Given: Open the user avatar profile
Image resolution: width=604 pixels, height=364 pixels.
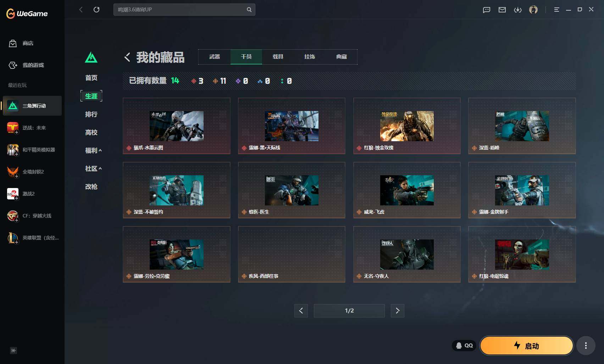Looking at the screenshot, I should (533, 10).
